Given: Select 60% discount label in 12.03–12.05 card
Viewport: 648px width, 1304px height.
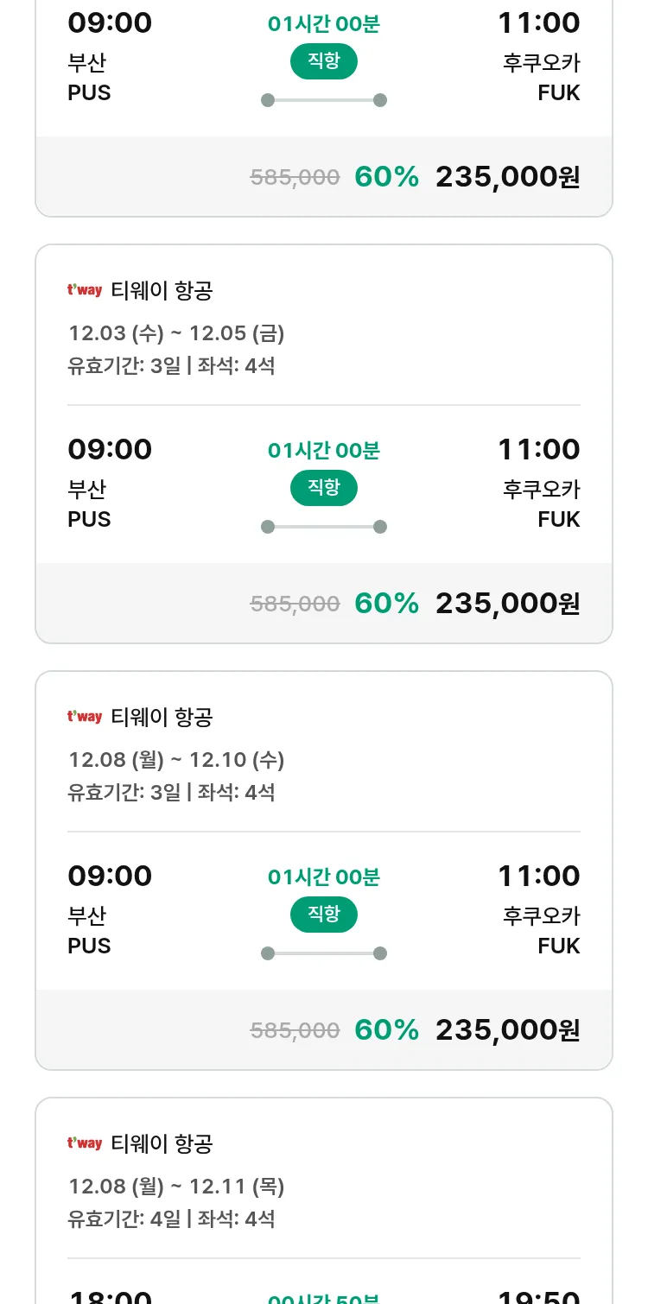Looking at the screenshot, I should tap(386, 604).
